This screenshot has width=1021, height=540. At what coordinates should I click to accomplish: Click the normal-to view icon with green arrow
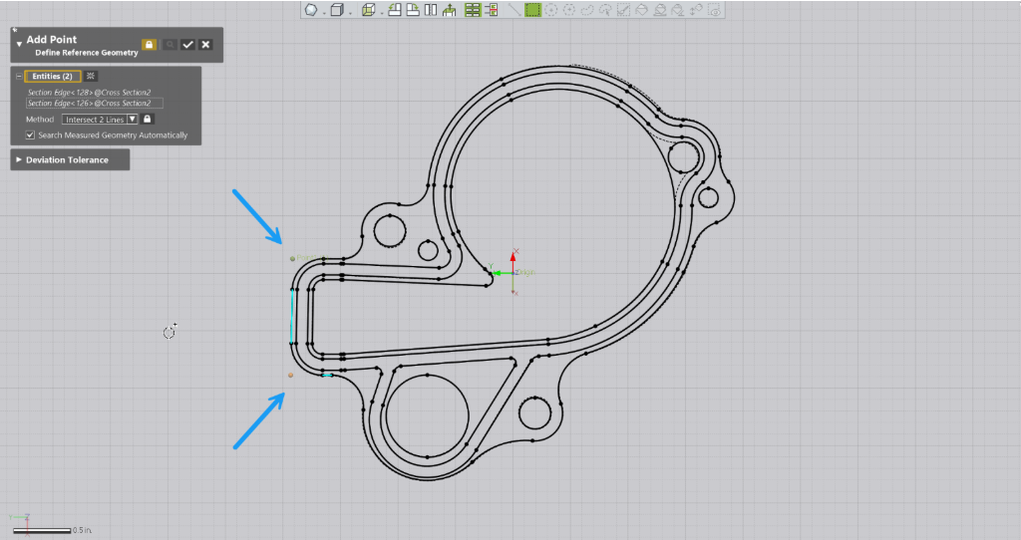[450, 10]
